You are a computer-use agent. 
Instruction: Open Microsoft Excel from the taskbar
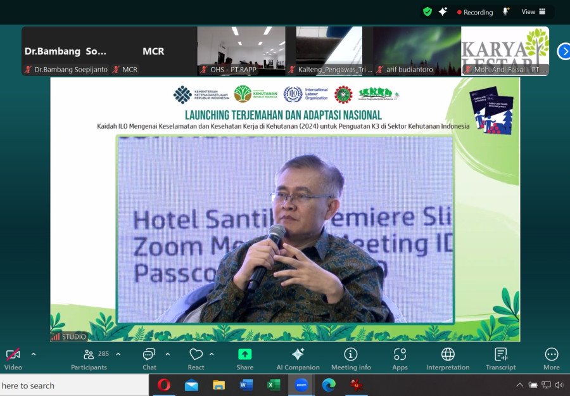point(274,385)
